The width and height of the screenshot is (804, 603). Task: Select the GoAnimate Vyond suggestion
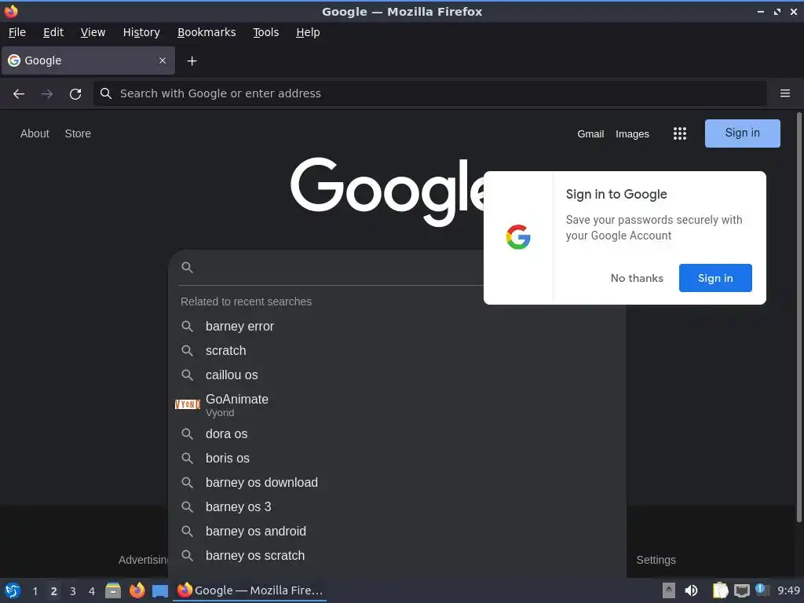coord(397,404)
